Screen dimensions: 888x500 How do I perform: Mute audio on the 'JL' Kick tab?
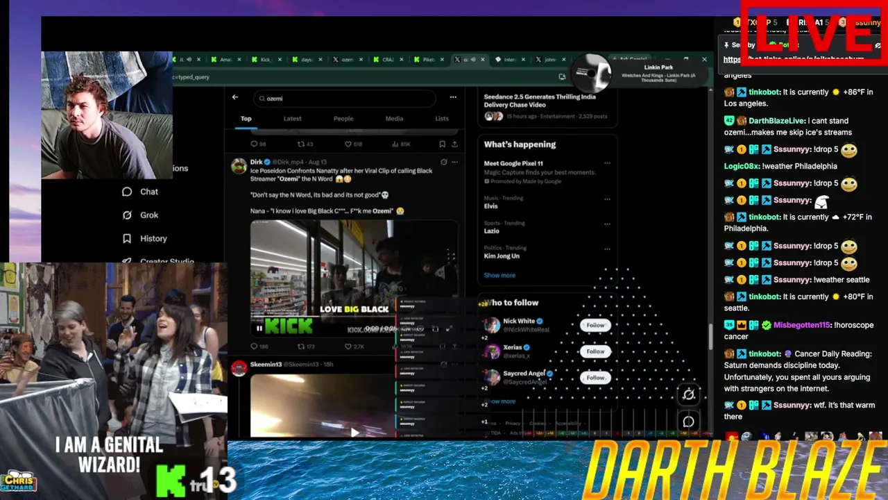tap(189, 60)
